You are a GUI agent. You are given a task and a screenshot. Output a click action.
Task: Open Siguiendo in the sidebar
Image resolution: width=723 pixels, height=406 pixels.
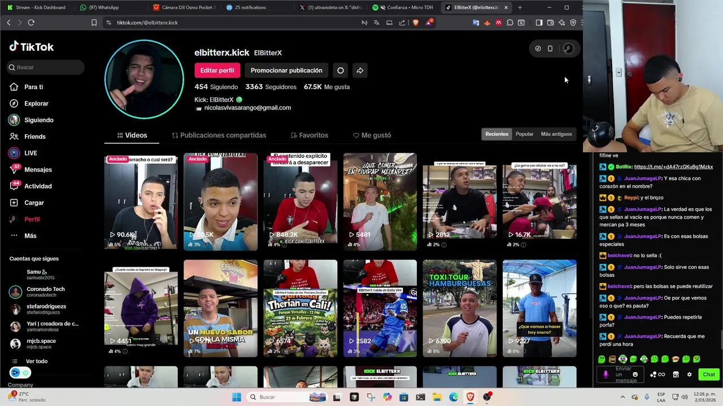(31, 120)
